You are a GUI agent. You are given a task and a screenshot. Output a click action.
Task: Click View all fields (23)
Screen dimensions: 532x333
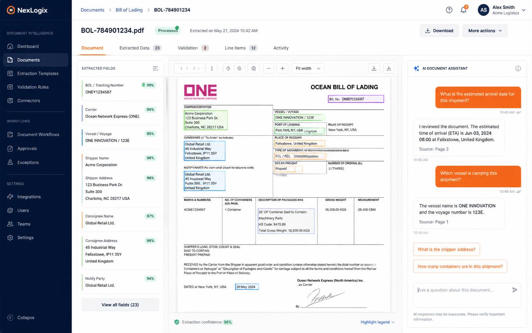point(120,305)
